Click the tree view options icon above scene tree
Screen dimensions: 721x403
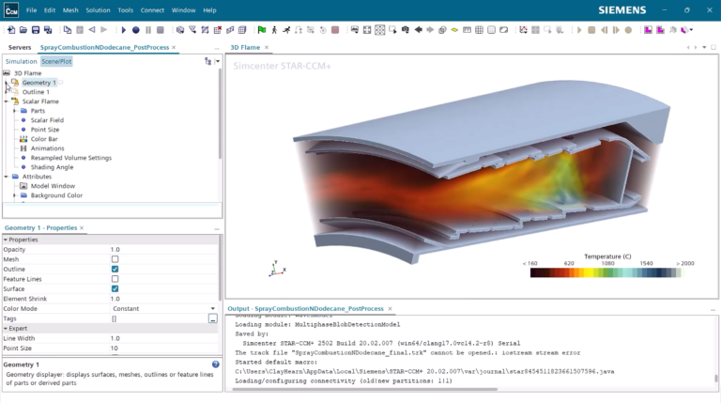point(207,61)
